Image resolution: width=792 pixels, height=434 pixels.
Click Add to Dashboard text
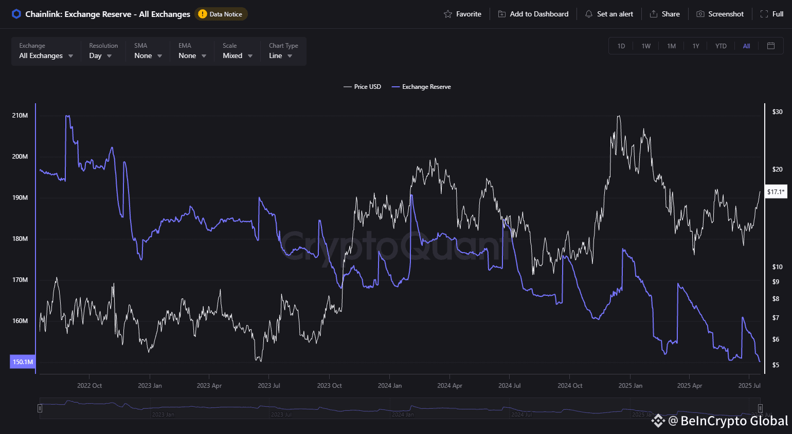539,14
